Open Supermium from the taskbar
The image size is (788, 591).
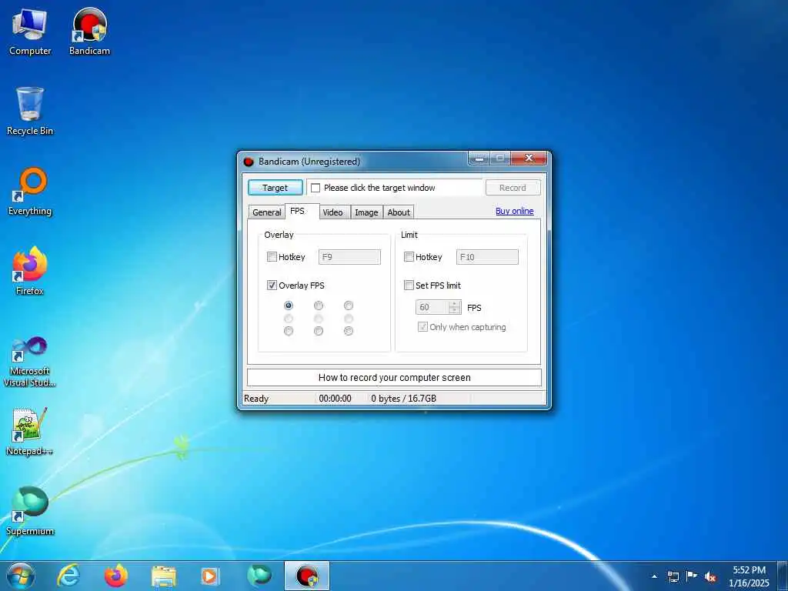[x=259, y=576]
